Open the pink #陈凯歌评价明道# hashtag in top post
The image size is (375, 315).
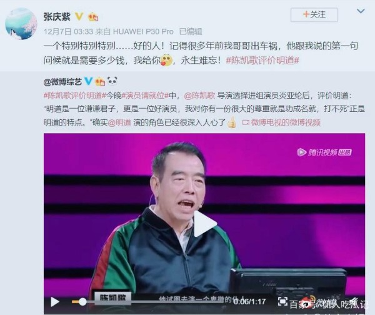(x=262, y=60)
